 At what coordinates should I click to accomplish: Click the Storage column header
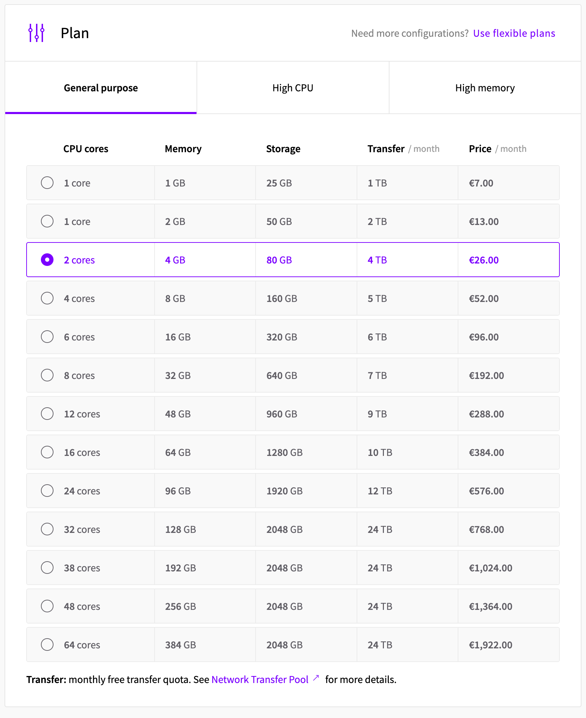click(283, 149)
